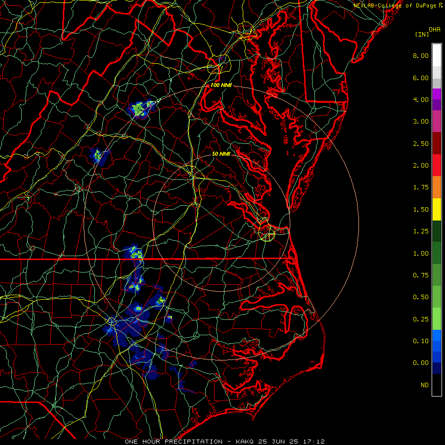Click the 100 NMI range ring label
Image resolution: width=445 pixels, height=445 pixels.
(221, 85)
